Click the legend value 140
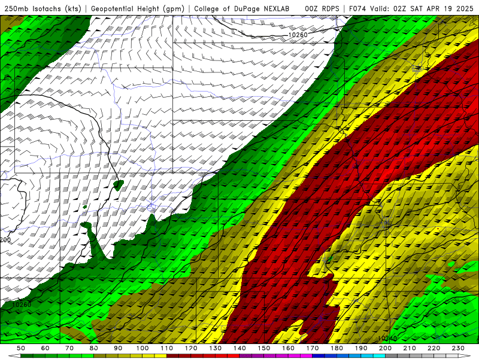Image resolution: width=479 pixels, height=359 pixels. (x=239, y=348)
